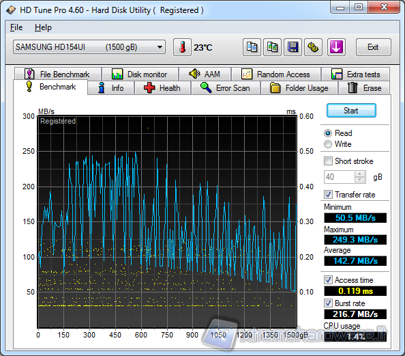Click the Exit button
The width and height of the screenshot is (405, 356).
coord(373,47)
